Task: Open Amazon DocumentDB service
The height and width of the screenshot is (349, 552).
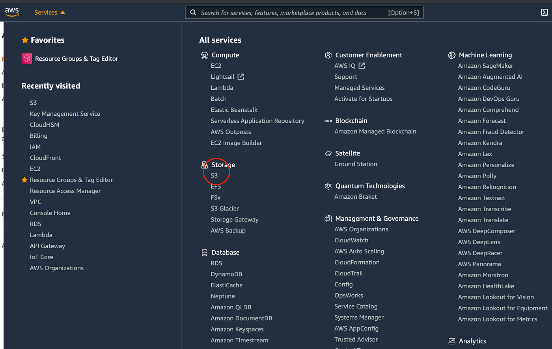Action: 241,318
